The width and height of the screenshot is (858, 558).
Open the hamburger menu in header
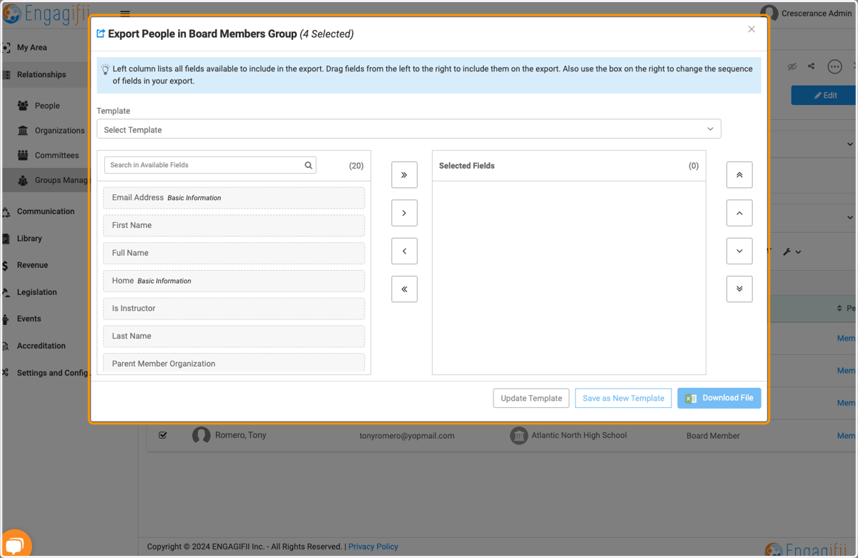(125, 13)
